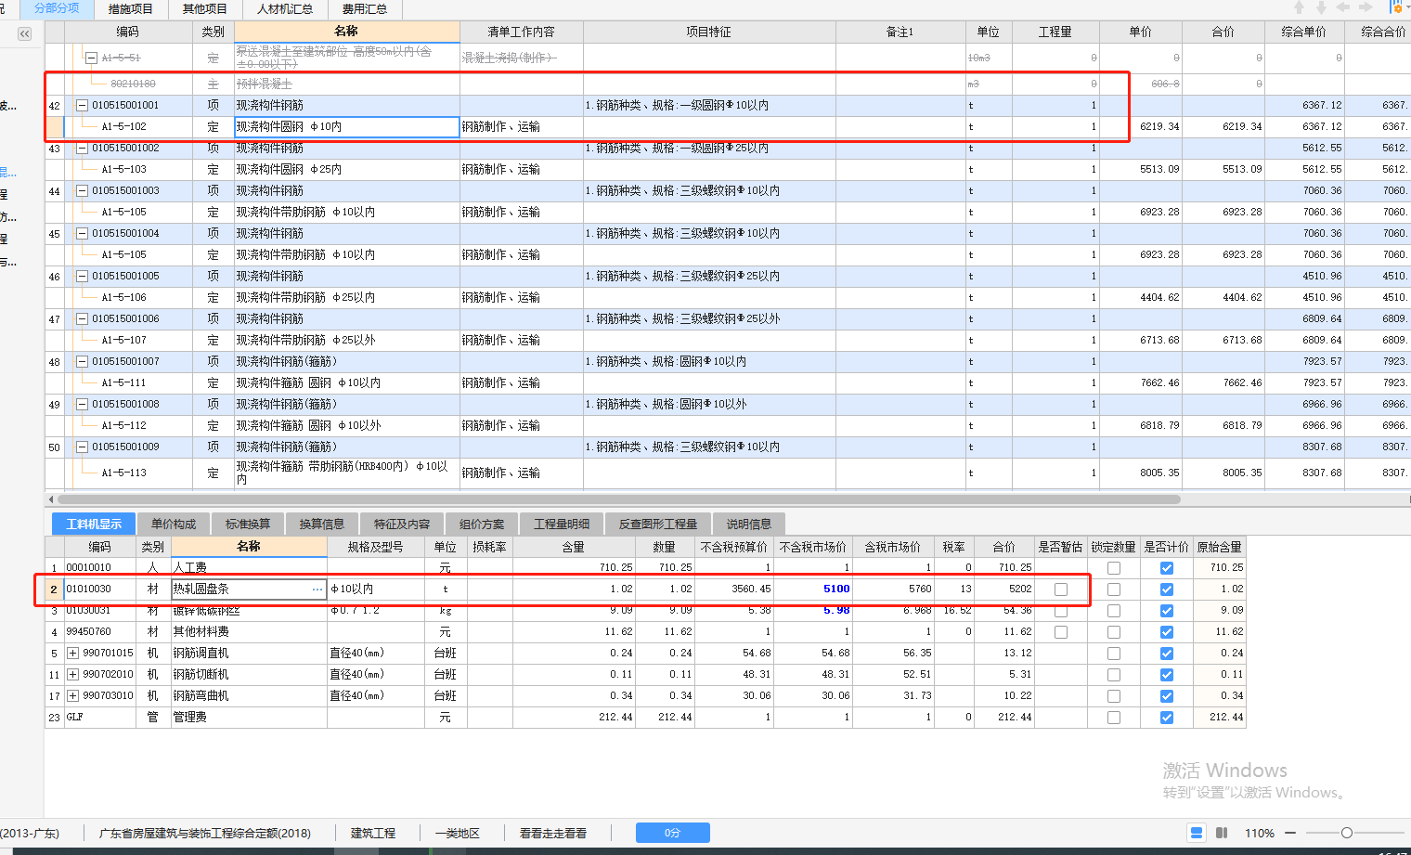This screenshot has height=855, width=1411.
Task: Click 广东省房屋建筑与装饰工程综合定额(2018) in status bar
Action: 205,833
